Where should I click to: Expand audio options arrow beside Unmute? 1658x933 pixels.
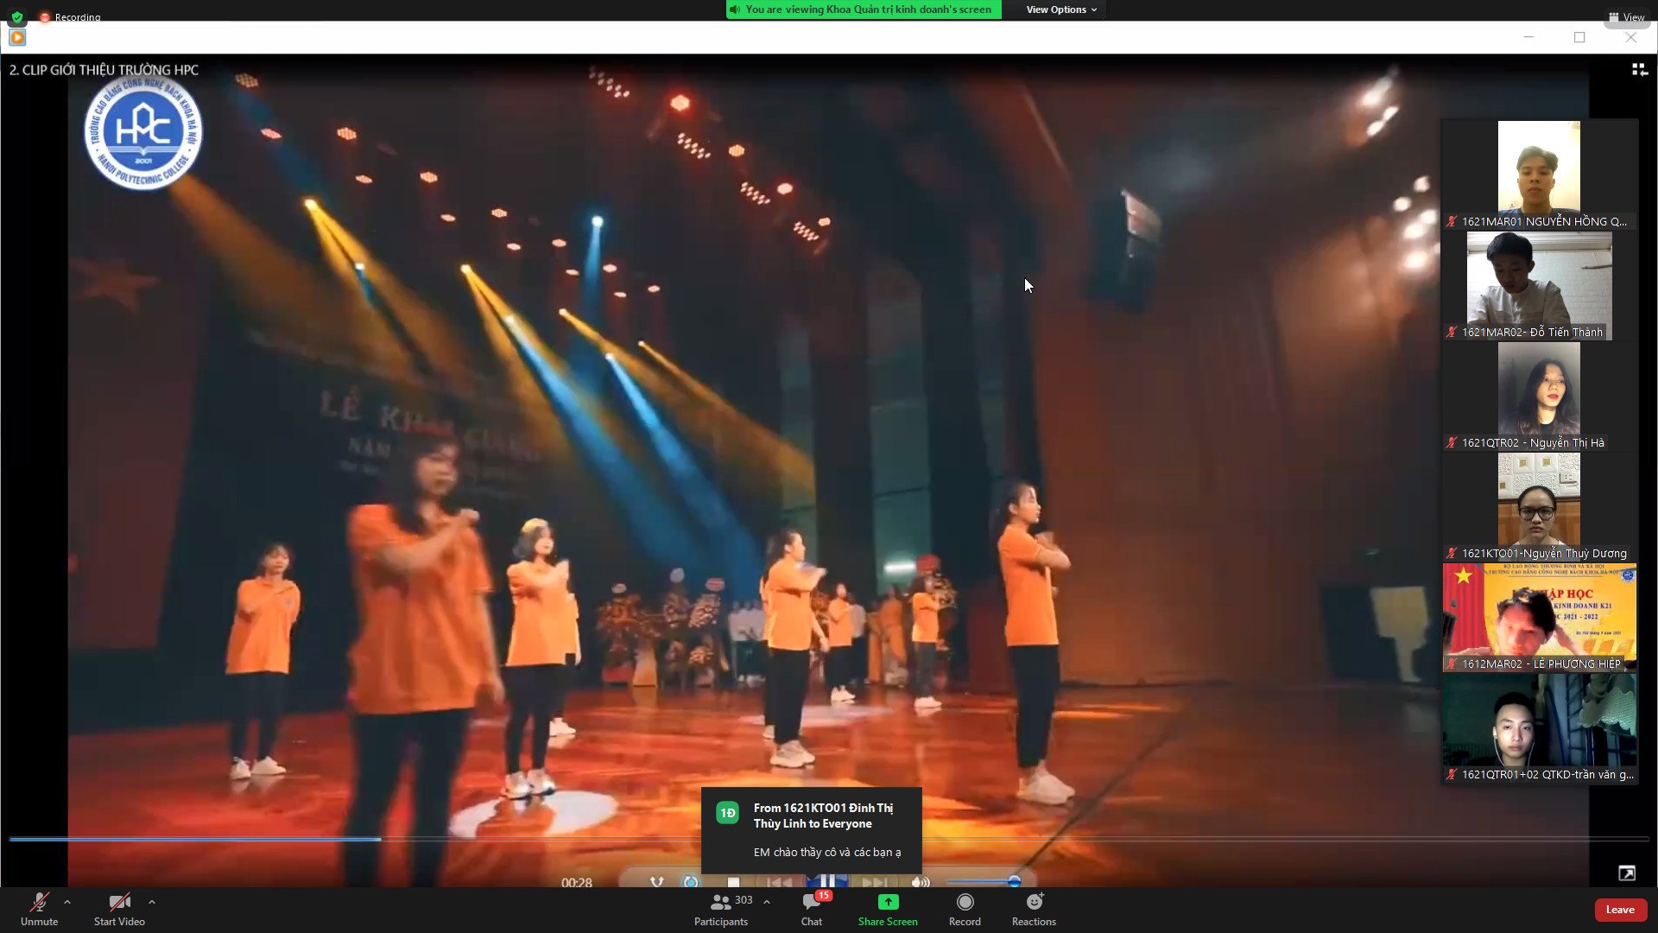[x=67, y=902]
